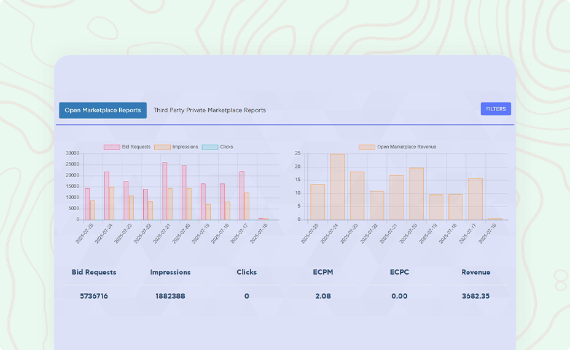Select the 2025-07-22 revenue bar
The height and width of the screenshot is (350, 570).
[x=377, y=205]
